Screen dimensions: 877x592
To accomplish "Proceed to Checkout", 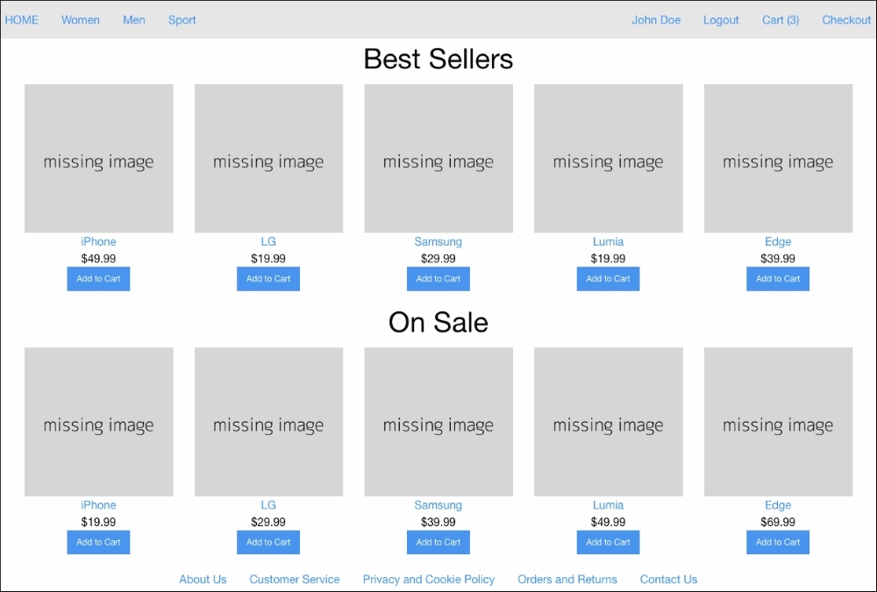I will tap(846, 20).
